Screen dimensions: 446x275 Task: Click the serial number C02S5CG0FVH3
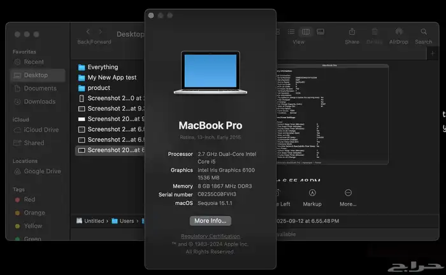217,194
